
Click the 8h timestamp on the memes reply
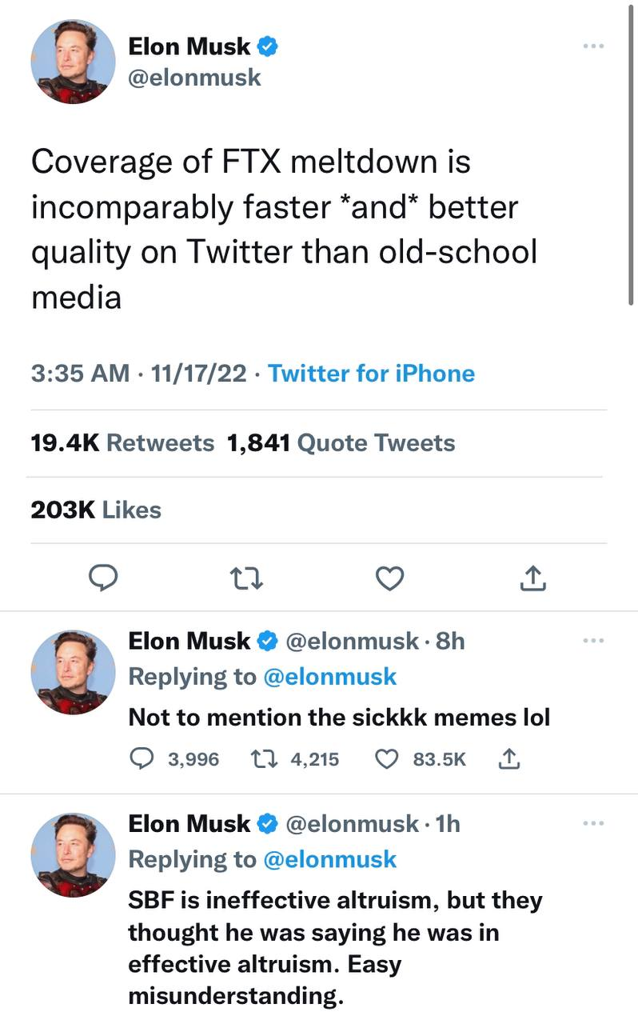coord(449,640)
